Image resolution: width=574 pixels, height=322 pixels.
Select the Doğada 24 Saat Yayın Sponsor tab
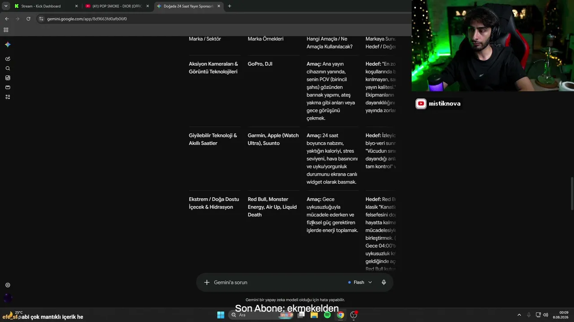pos(188,6)
